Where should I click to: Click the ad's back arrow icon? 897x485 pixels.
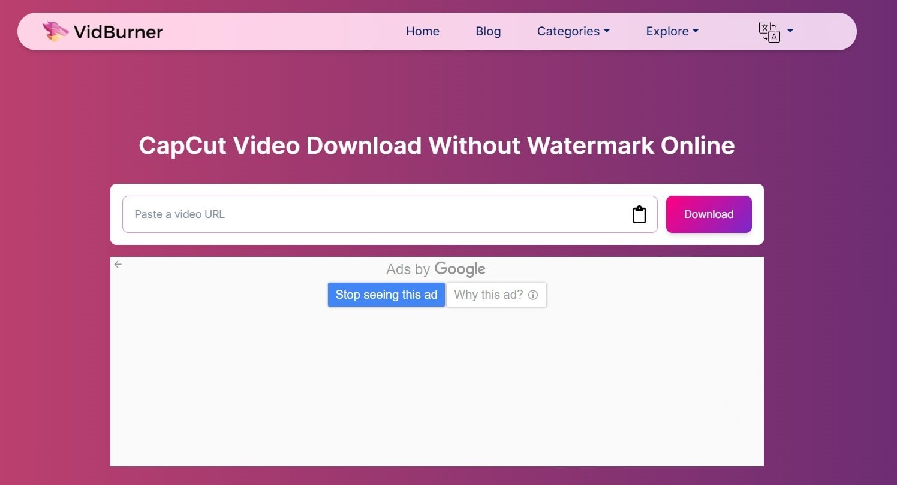(x=118, y=265)
